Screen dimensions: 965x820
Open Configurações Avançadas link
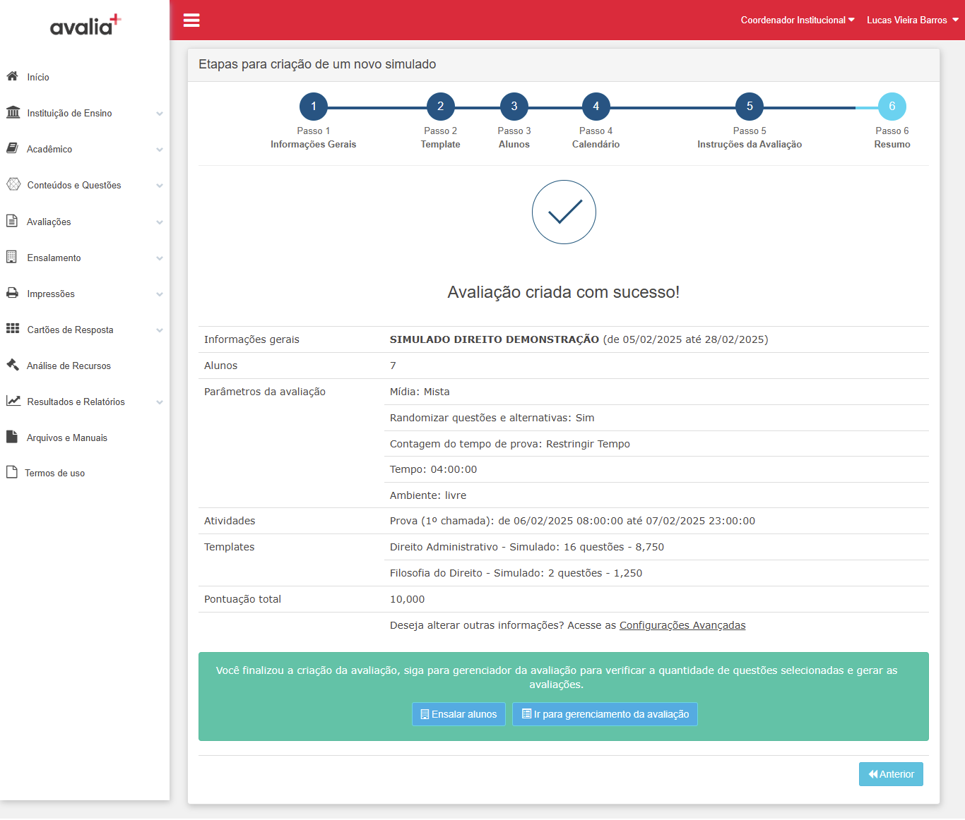[682, 625]
